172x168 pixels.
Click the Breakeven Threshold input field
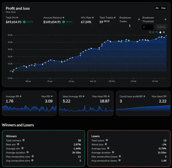coord(147,27)
